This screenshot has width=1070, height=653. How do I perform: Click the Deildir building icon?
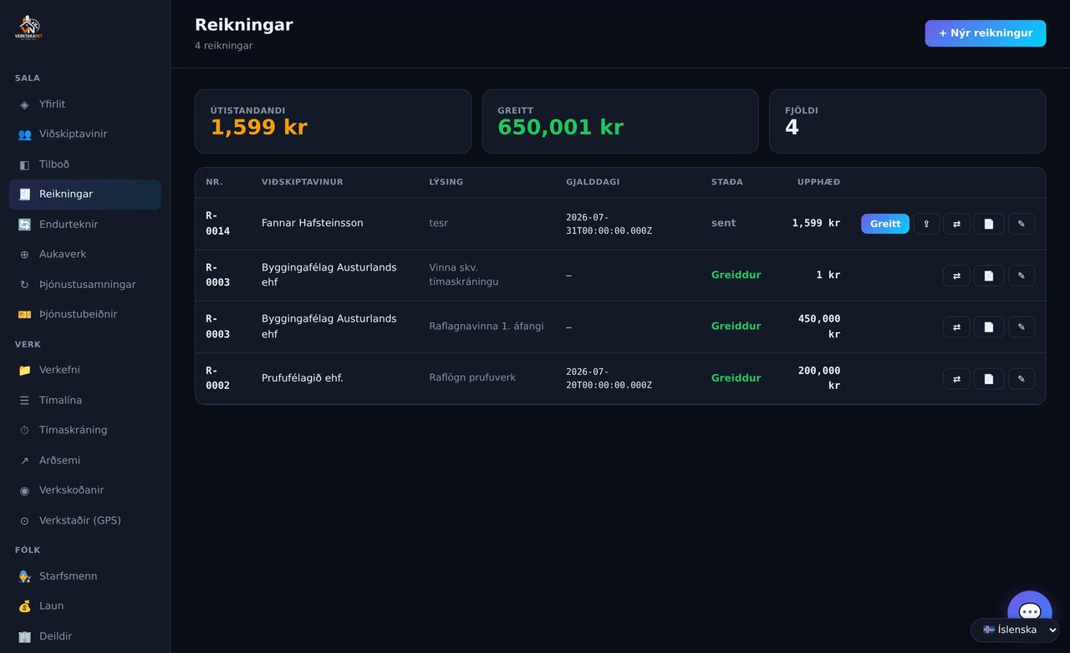click(x=24, y=636)
